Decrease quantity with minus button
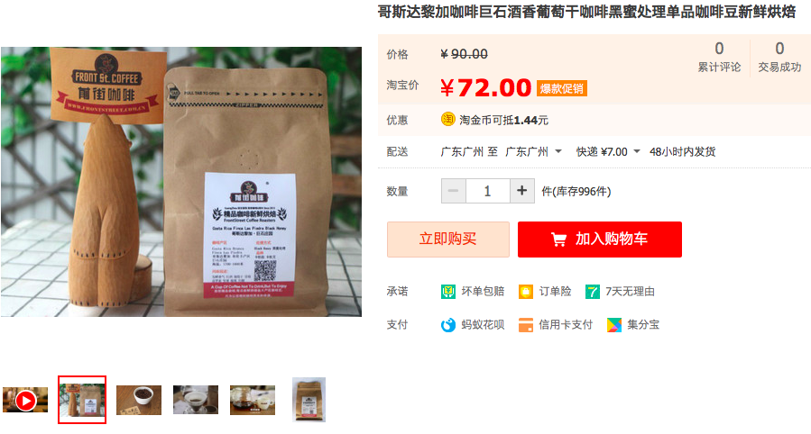 tap(454, 191)
